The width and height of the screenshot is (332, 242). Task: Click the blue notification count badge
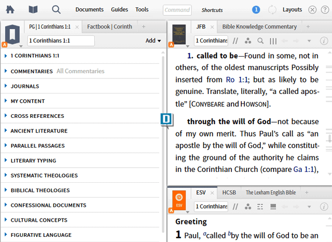[x=256, y=9]
